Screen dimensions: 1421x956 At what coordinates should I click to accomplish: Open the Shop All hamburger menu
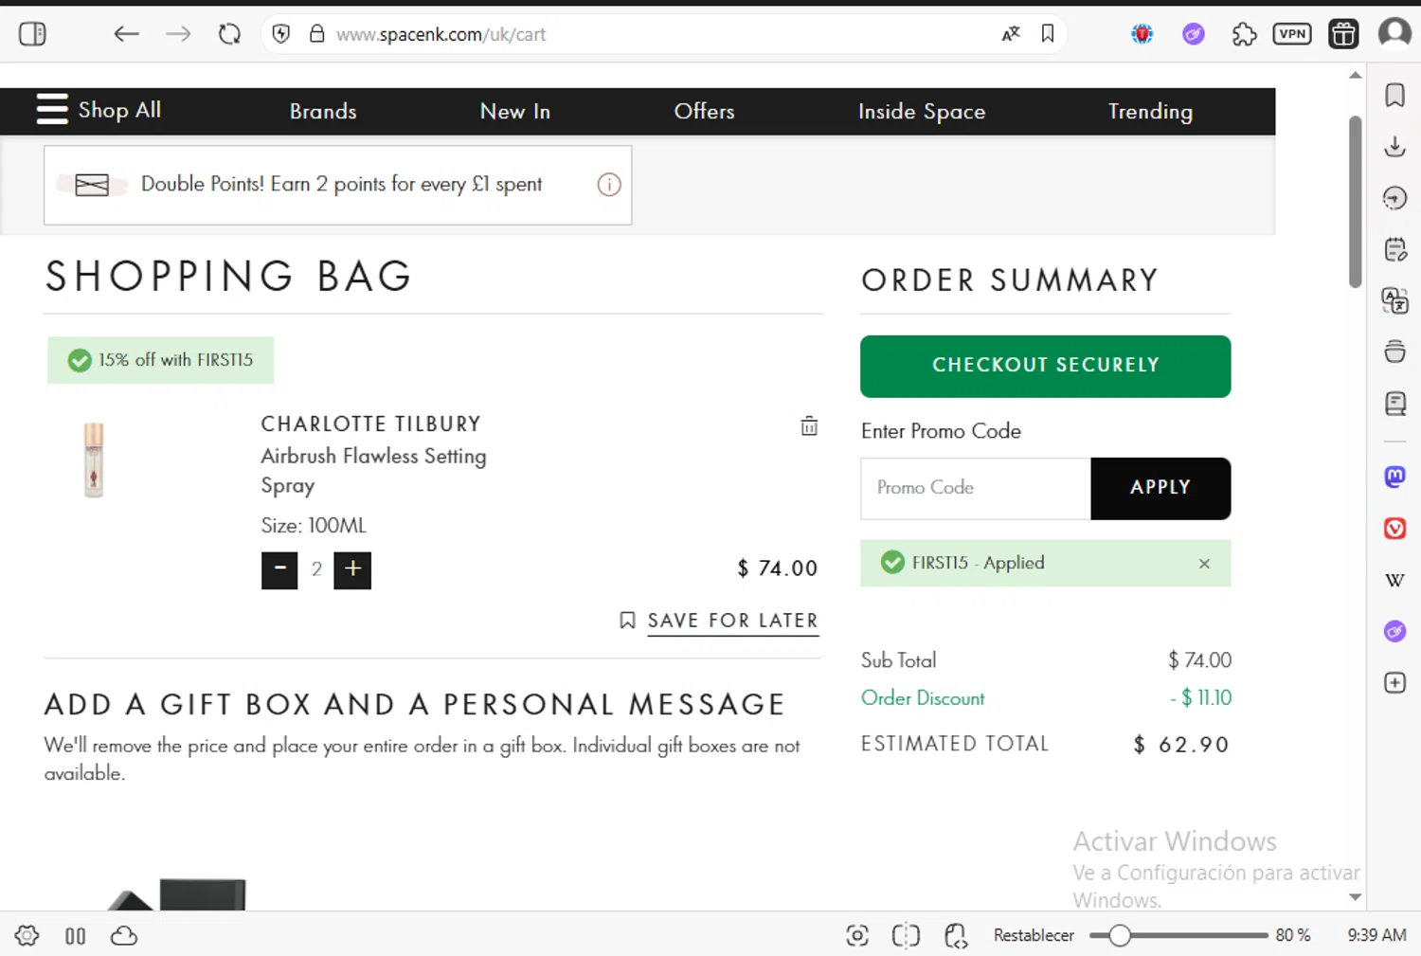(x=99, y=110)
